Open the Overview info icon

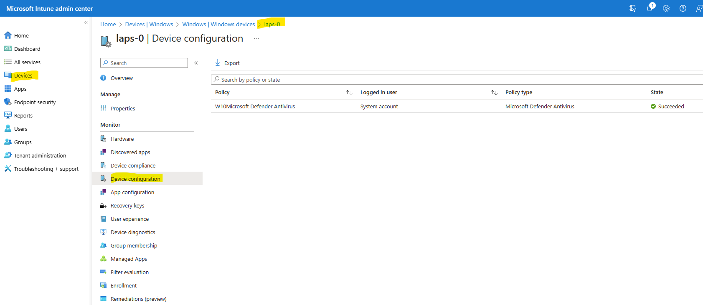coord(103,78)
